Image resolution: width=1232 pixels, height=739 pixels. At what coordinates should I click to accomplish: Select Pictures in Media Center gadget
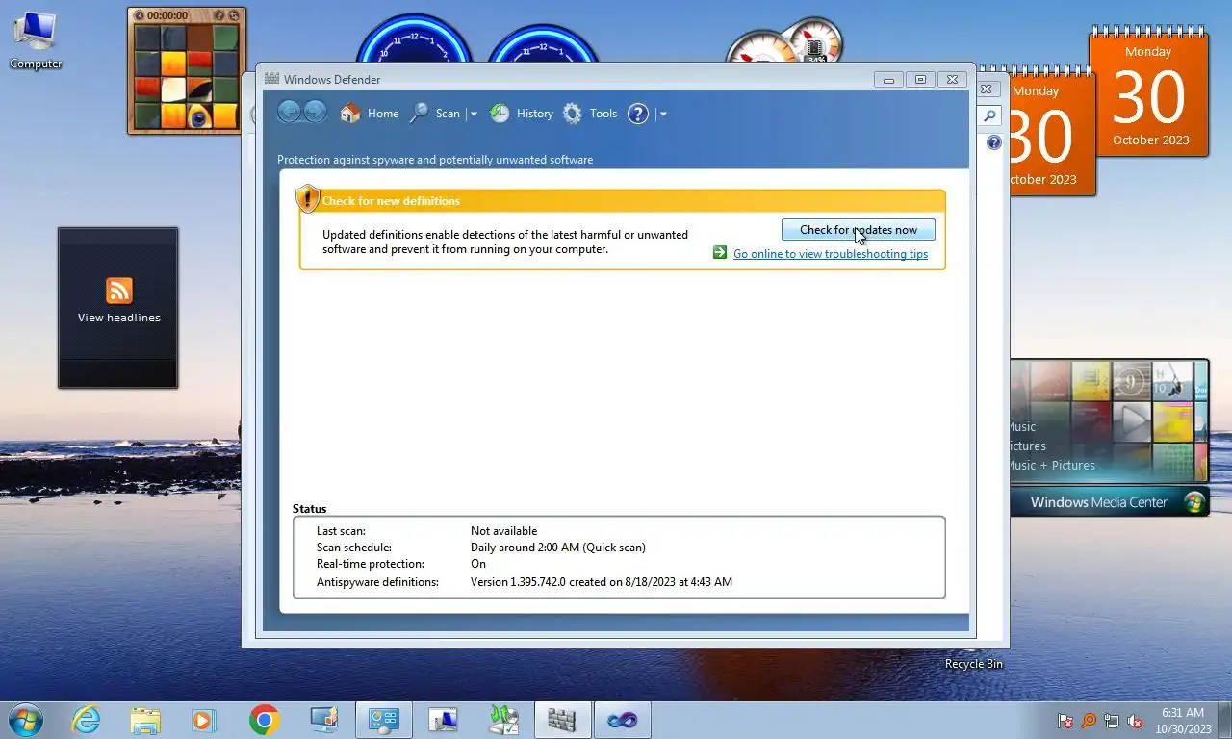coord(1027,446)
